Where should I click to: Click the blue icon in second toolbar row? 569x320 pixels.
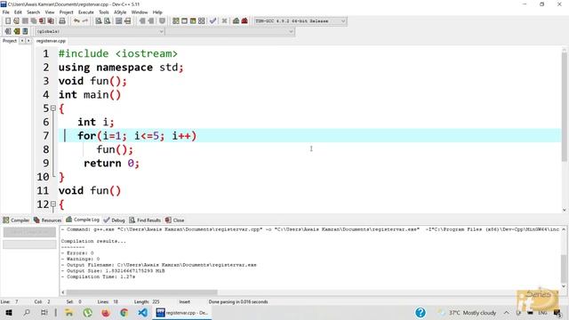coord(25,31)
